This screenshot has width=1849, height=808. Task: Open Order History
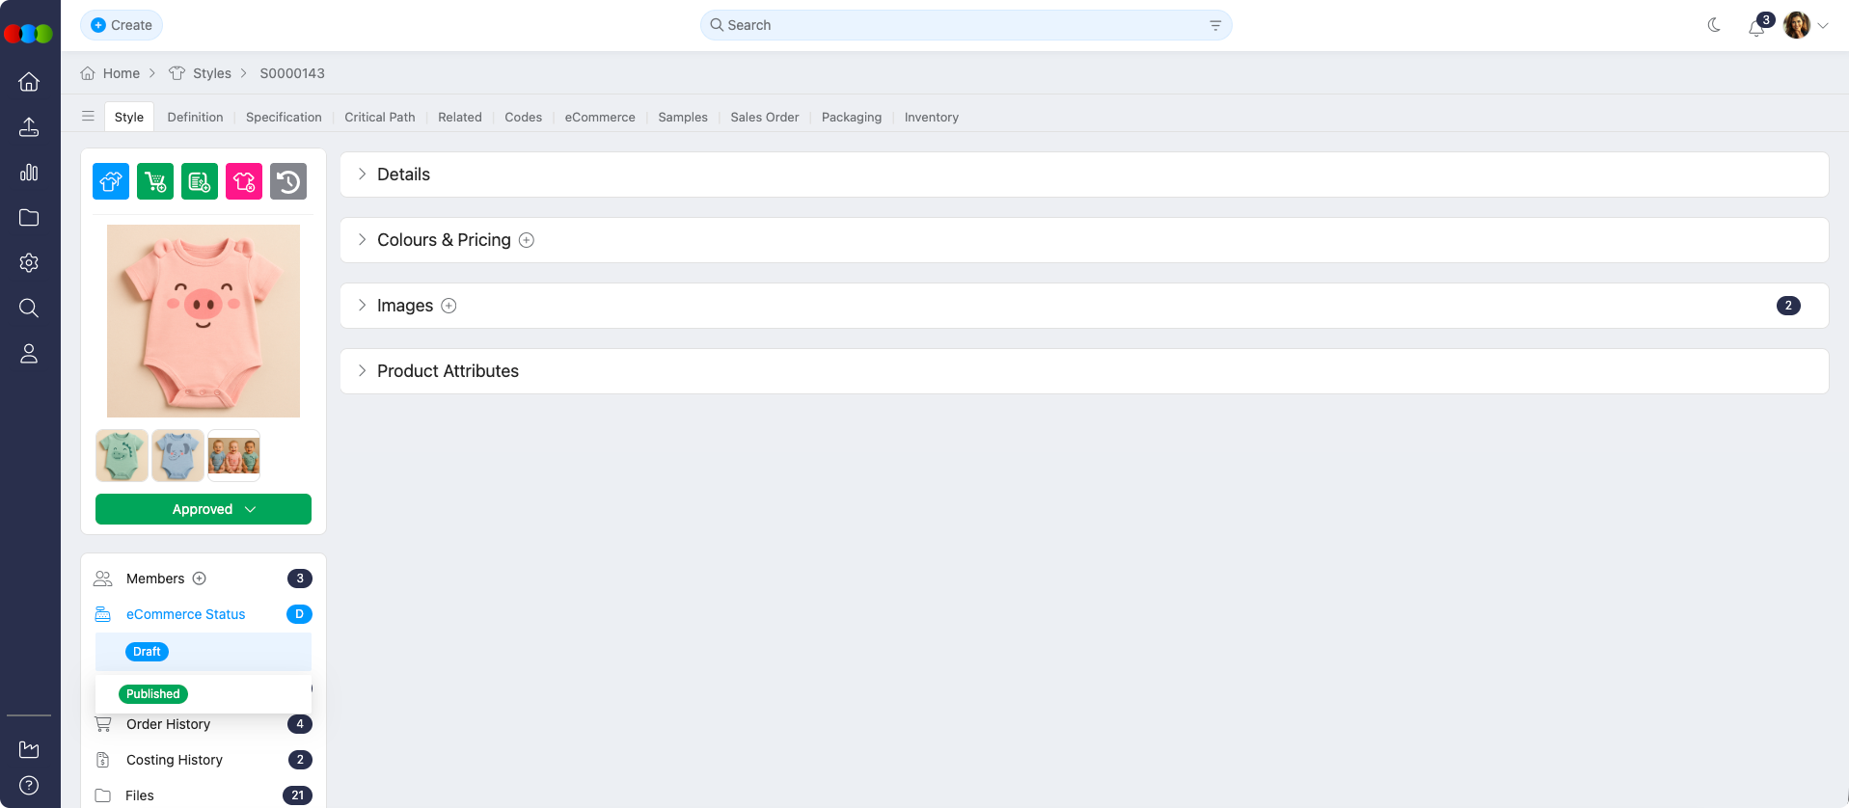coord(168,724)
